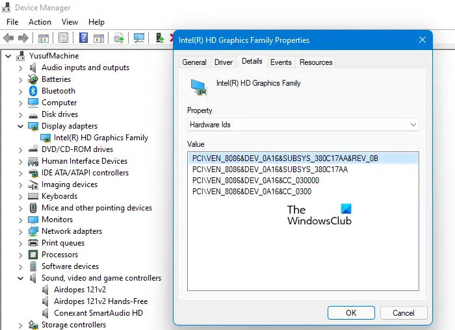
Task: Click the Back arrow toolbar icon
Action: 8,38
